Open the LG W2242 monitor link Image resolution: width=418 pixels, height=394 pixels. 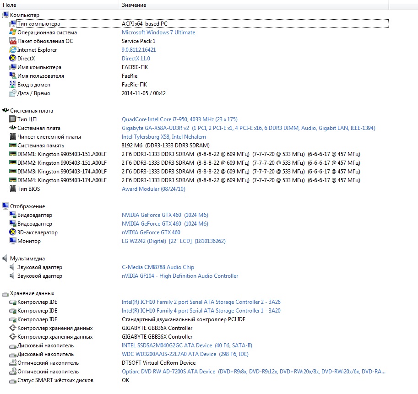[x=174, y=241]
